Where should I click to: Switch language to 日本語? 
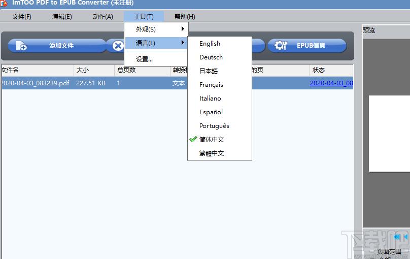(x=220, y=71)
